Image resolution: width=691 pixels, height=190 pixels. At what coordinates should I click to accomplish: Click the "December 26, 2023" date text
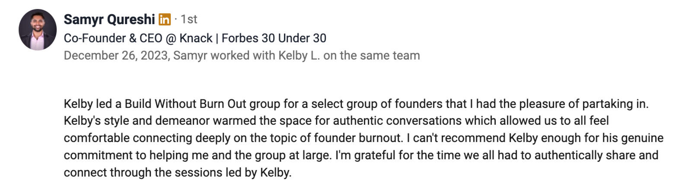[x=116, y=56]
